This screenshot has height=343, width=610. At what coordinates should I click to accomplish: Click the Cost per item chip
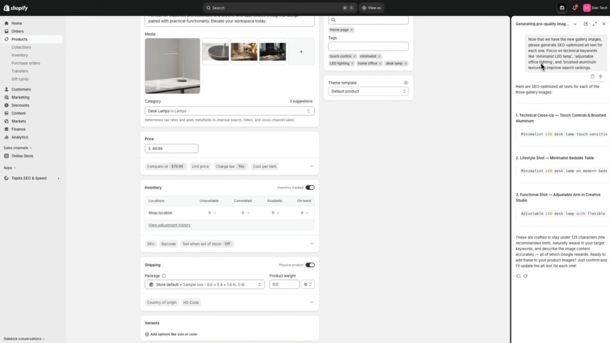[x=265, y=166]
